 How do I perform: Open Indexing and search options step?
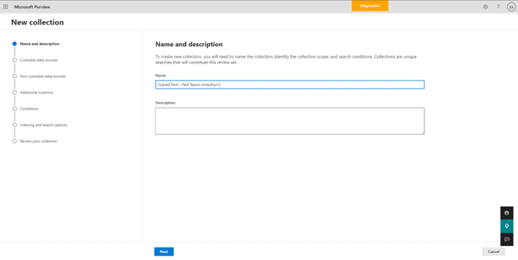tap(43, 125)
